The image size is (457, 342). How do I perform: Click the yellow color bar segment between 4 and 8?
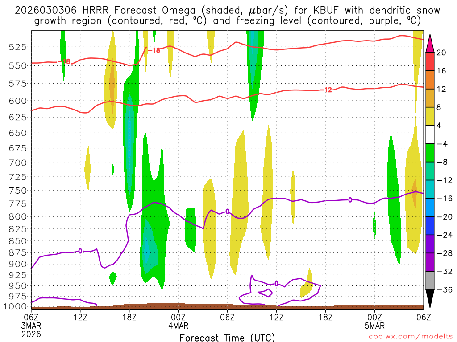coord(430,116)
